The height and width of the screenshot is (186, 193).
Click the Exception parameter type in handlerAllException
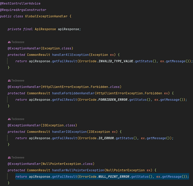[x=99, y=55]
